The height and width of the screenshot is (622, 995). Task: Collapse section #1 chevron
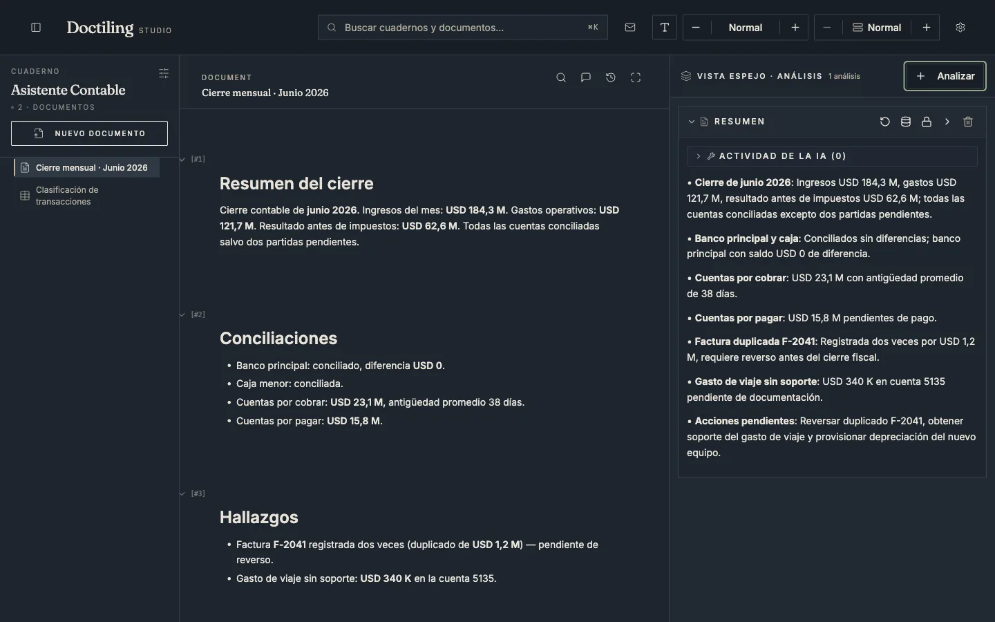click(x=182, y=159)
